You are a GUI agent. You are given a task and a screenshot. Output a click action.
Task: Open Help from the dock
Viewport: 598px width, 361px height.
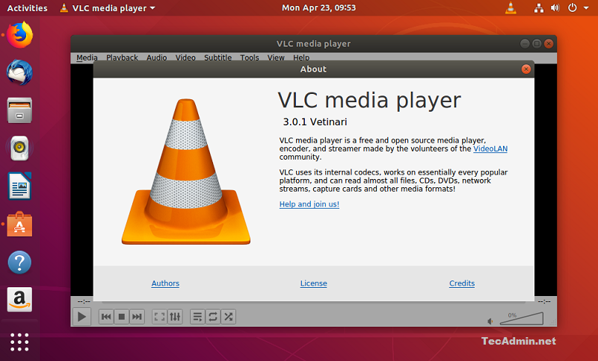coord(19,262)
